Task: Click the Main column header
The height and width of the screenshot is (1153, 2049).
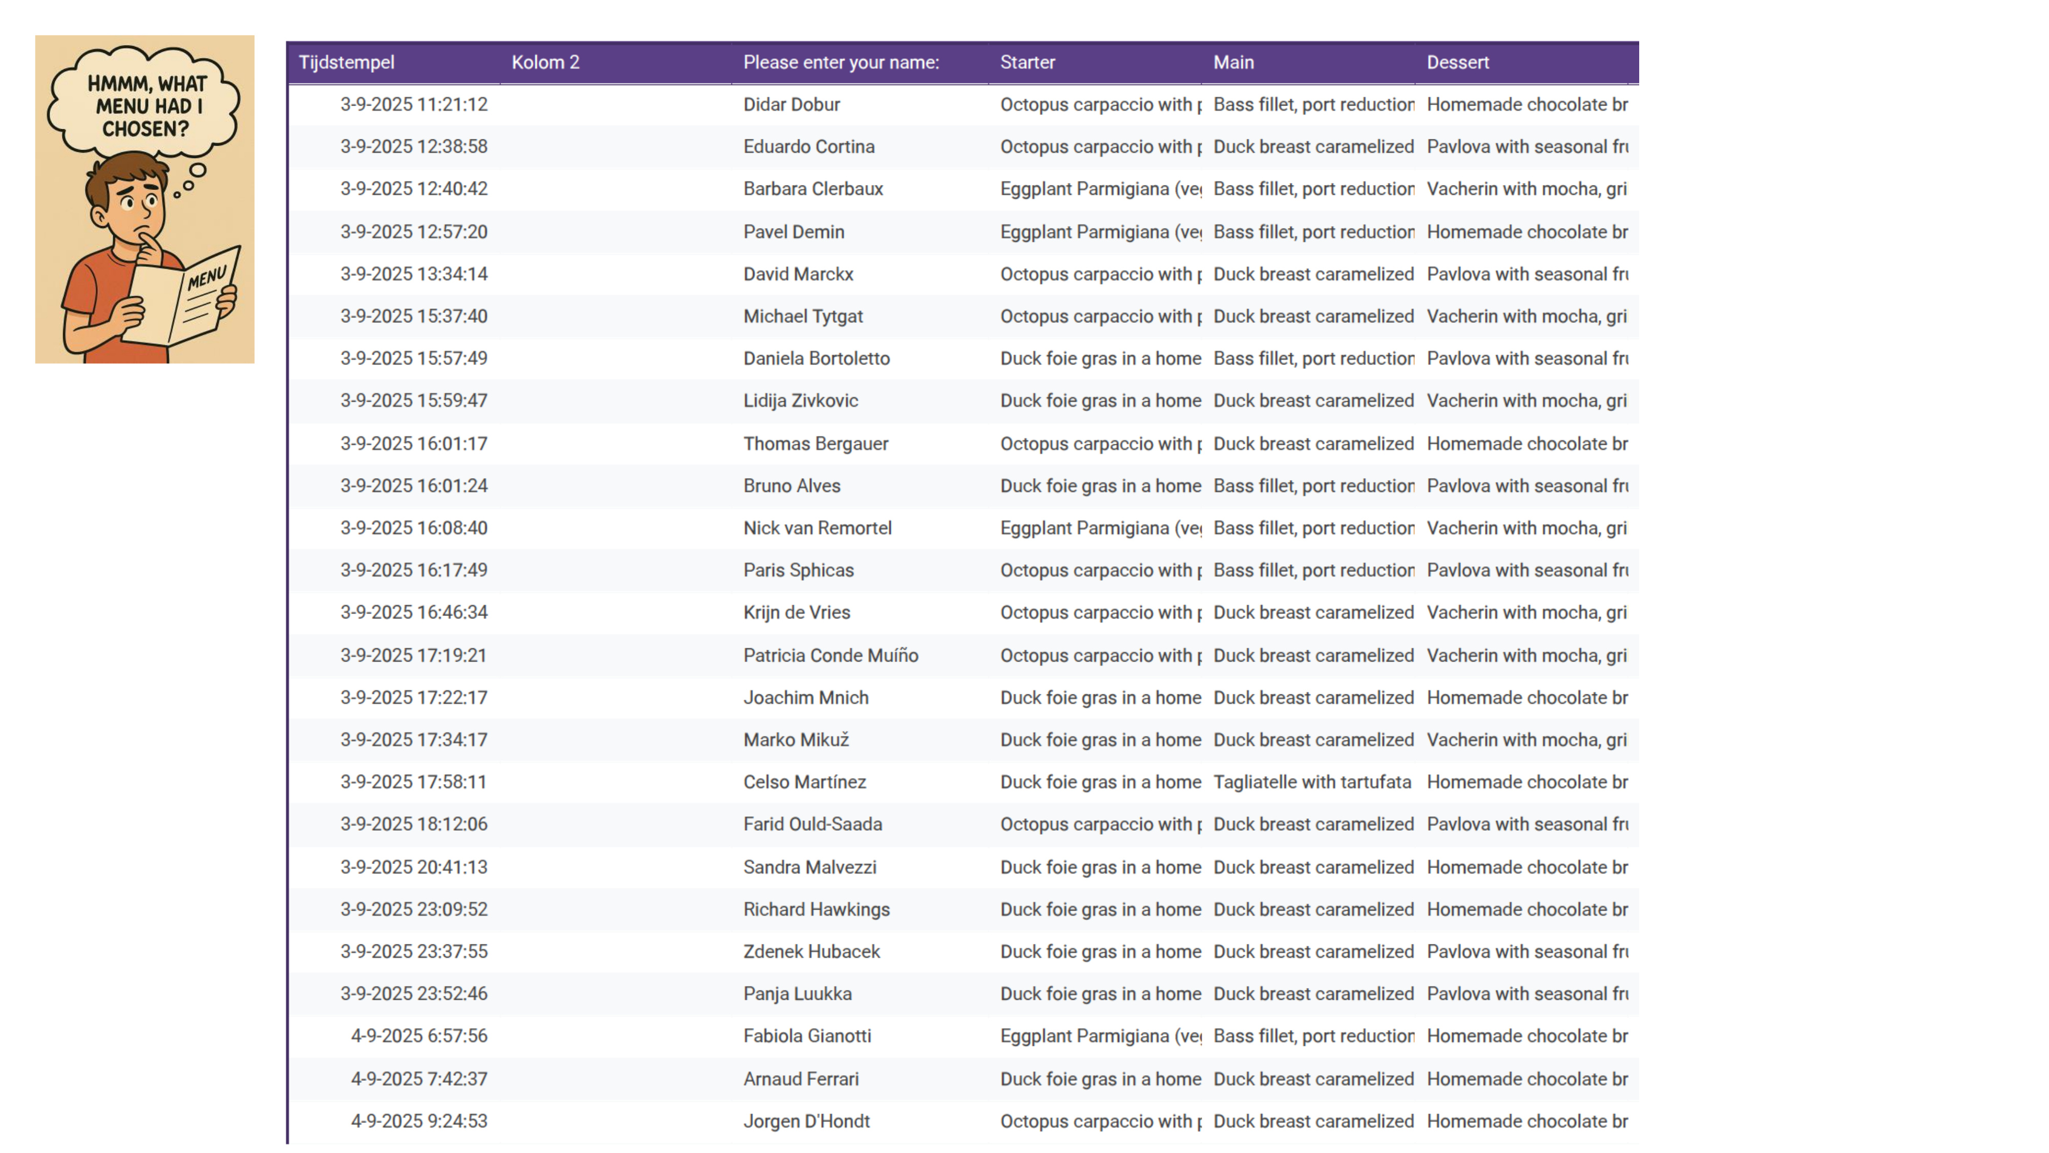Action: [x=1233, y=62]
